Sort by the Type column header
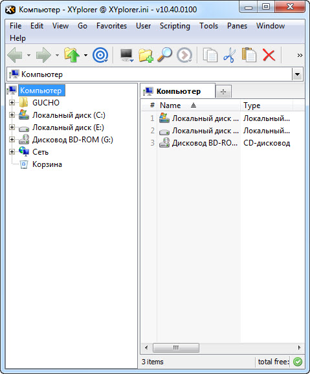 (x=267, y=105)
